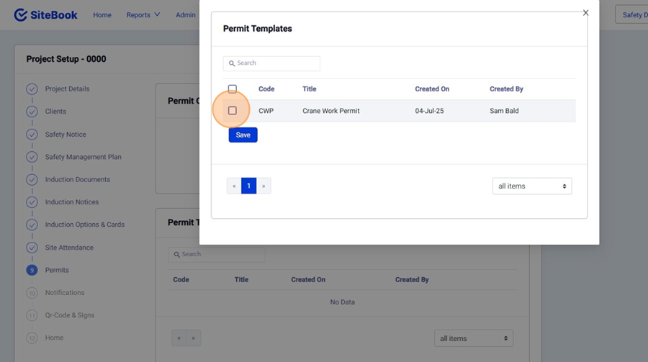This screenshot has width=648, height=362.
Task: Open the Qr-Code & Signs setup step
Action: pyautogui.click(x=69, y=315)
